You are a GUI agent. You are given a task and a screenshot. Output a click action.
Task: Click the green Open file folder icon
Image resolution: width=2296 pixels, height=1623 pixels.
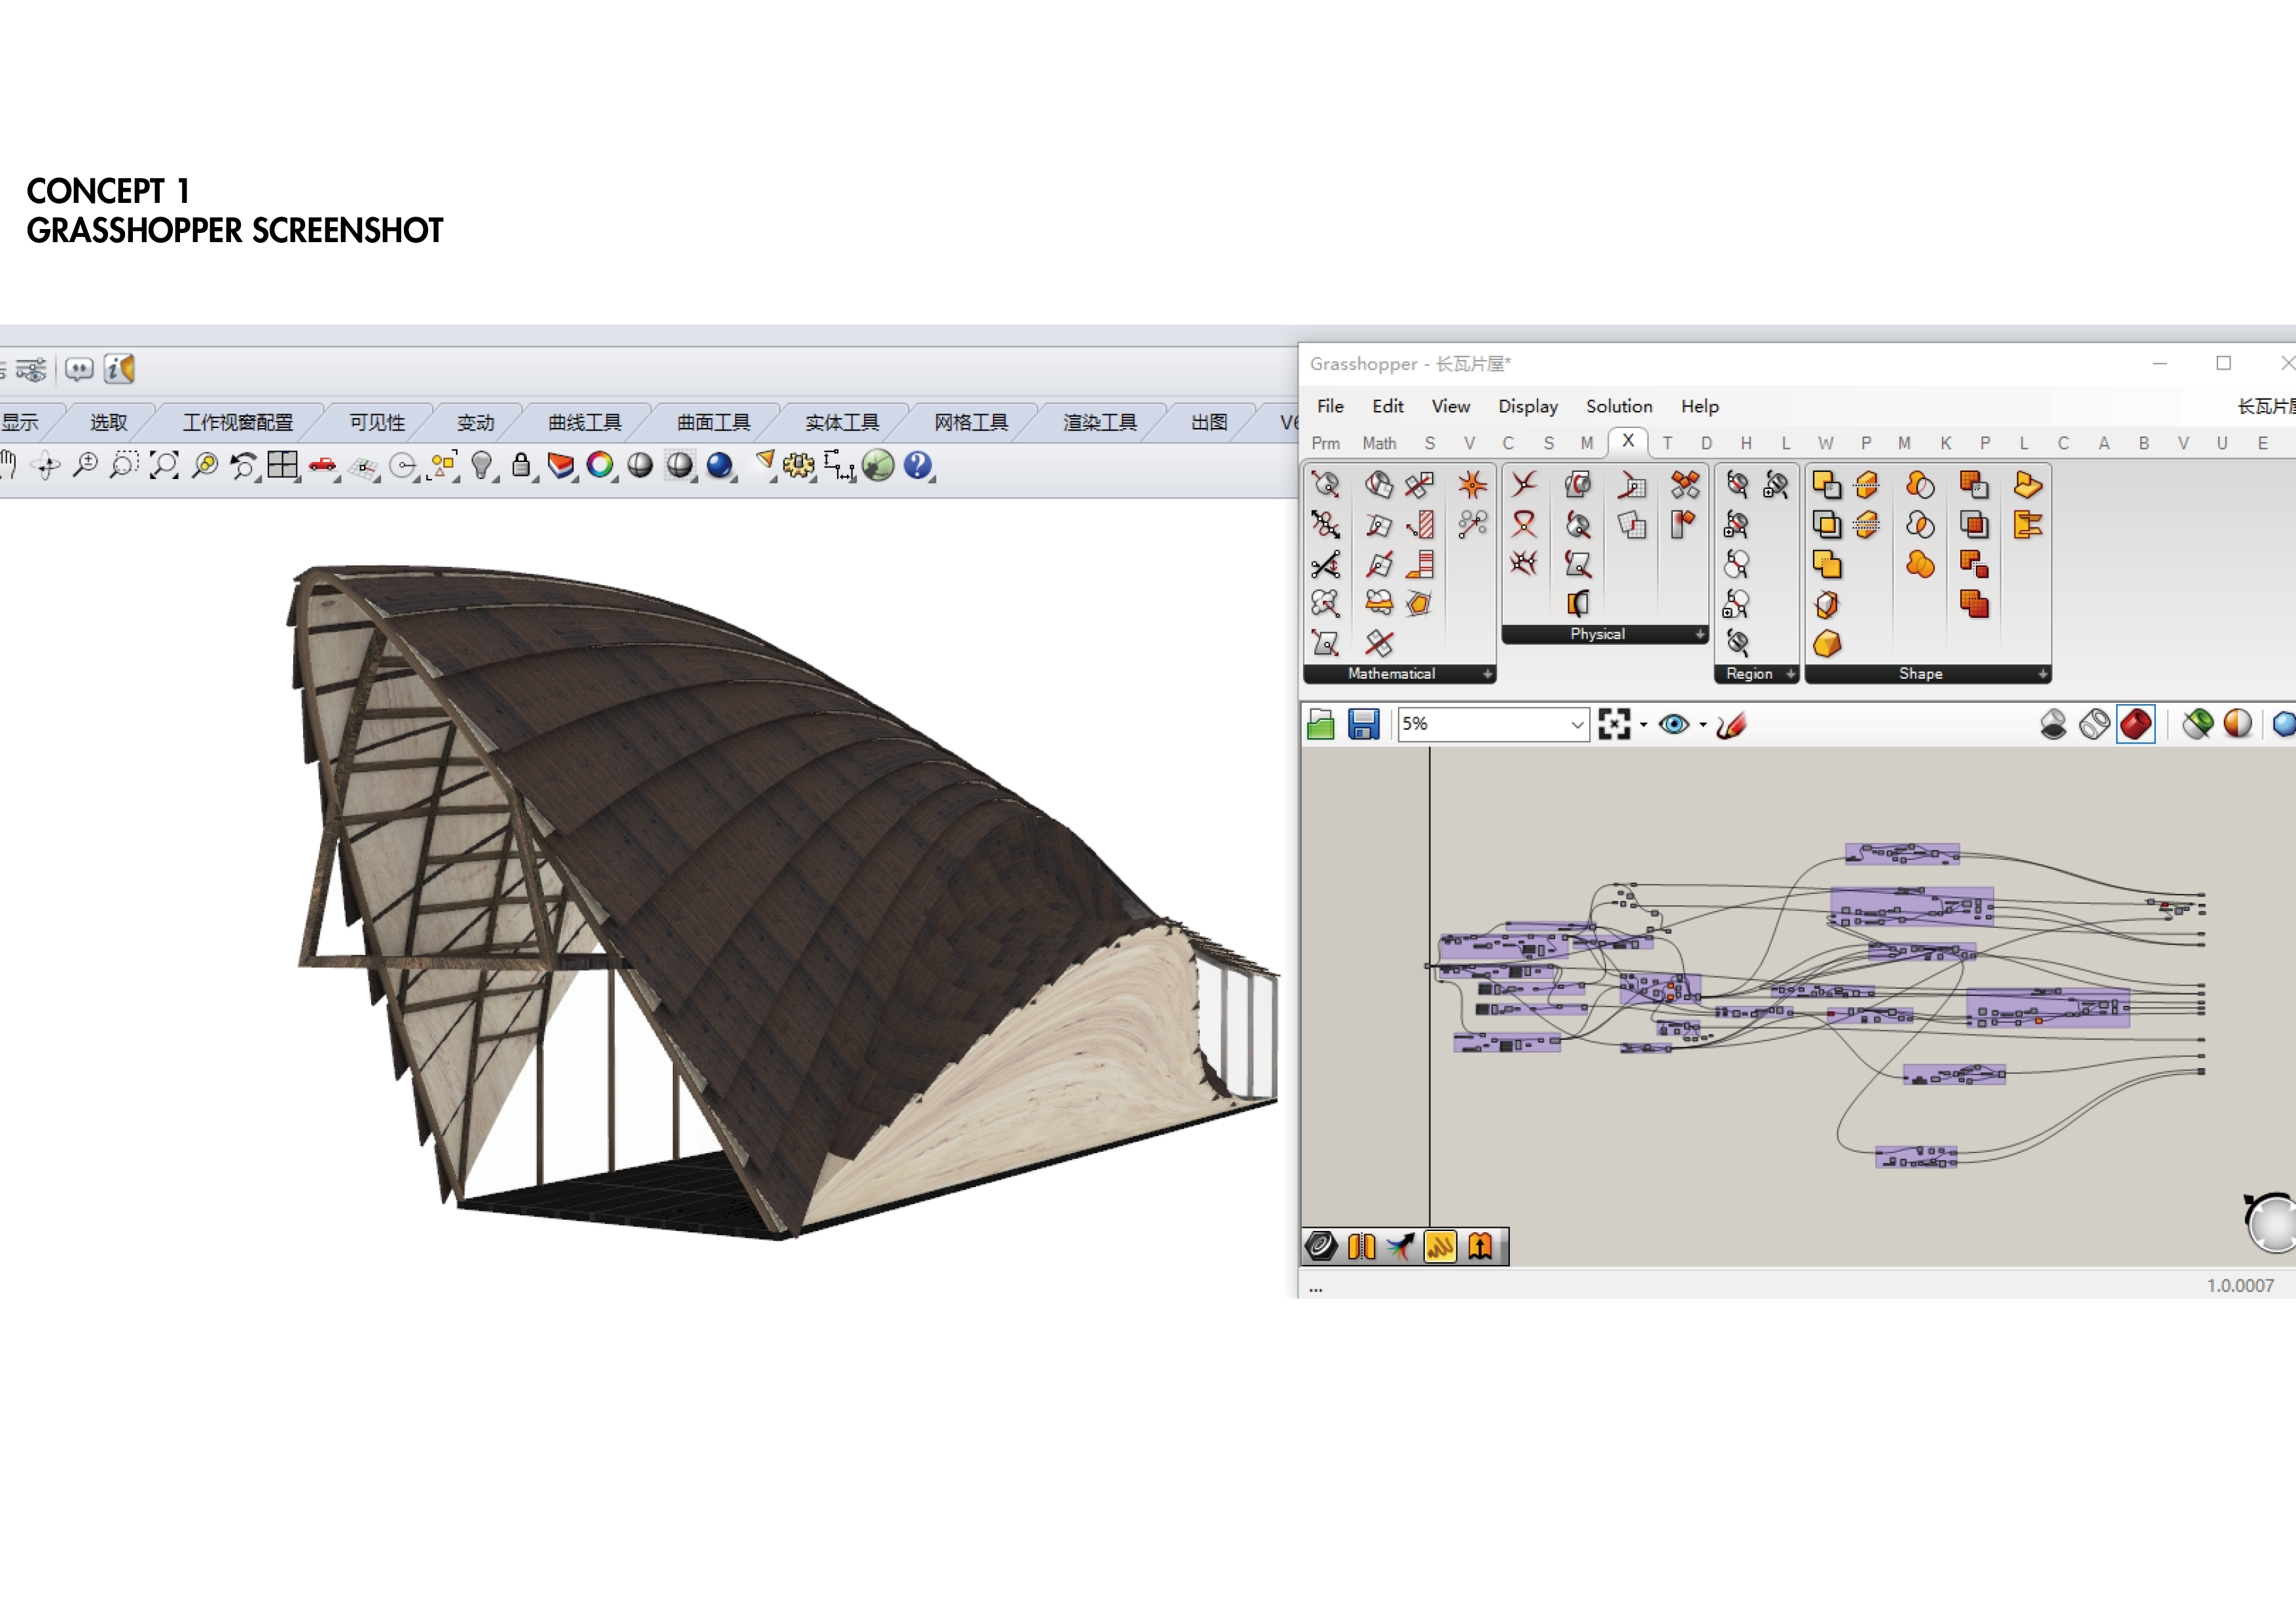click(1320, 724)
